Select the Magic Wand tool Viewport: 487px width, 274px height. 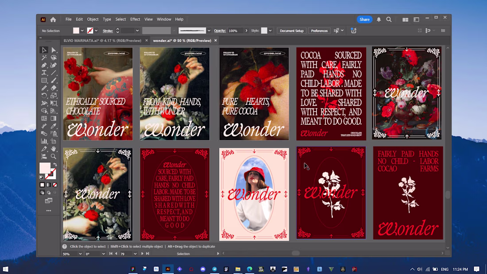click(44, 58)
